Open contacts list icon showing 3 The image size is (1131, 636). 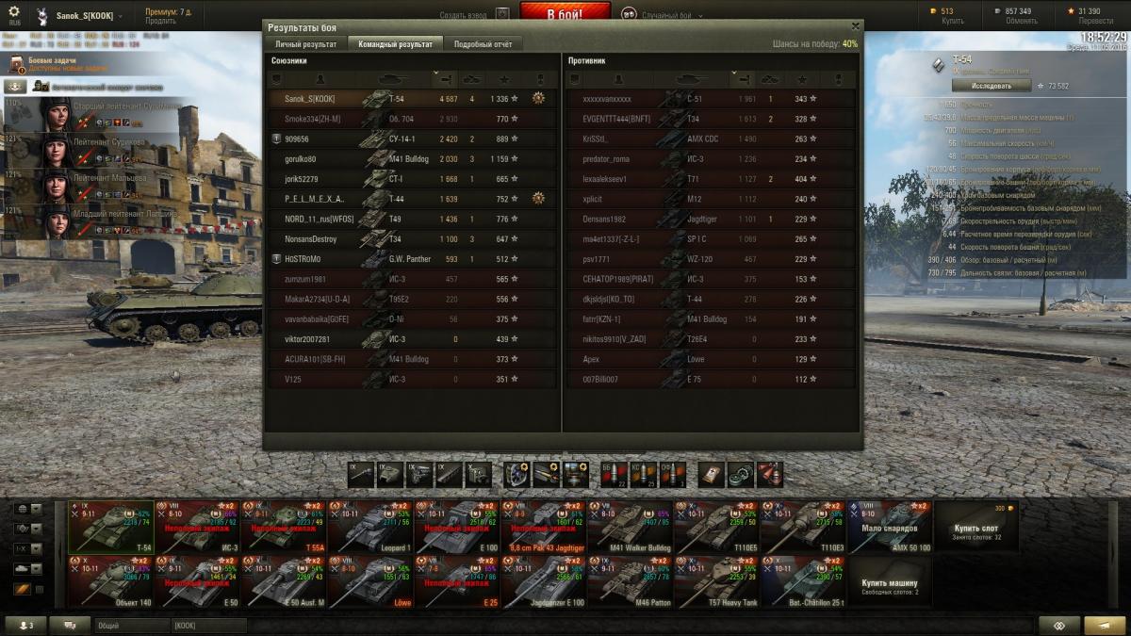click(25, 626)
